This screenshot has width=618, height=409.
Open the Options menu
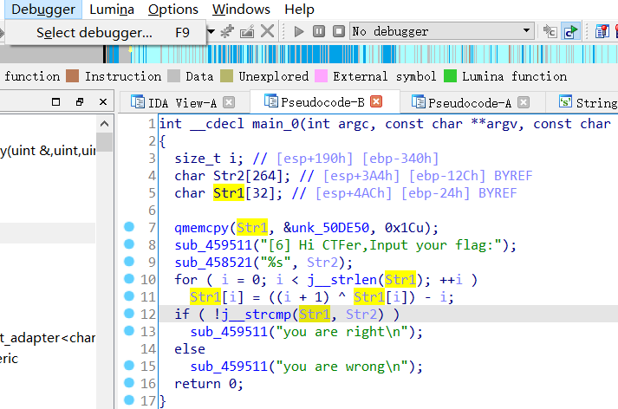click(x=172, y=10)
